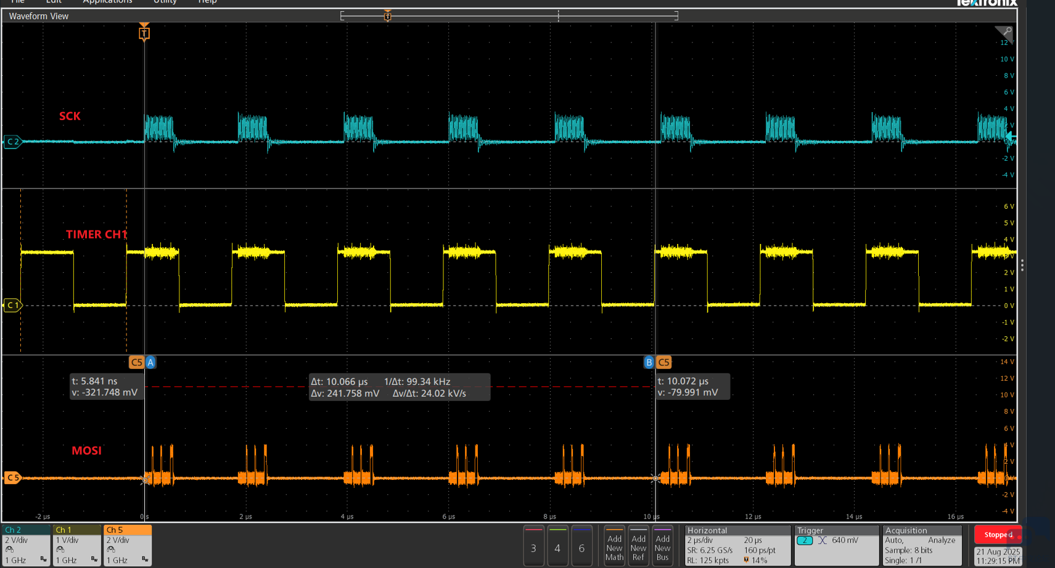1055x568 pixels.
Task: Click the probe icon on Ch 5 badge
Action: coord(110,550)
